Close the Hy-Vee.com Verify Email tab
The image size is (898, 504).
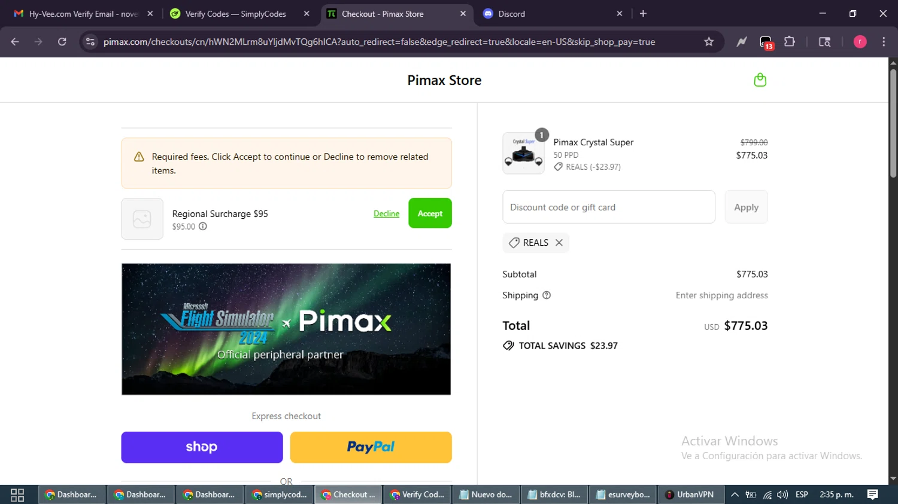[x=150, y=14]
